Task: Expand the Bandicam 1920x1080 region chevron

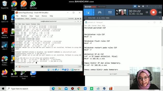Action: tap(160, 18)
